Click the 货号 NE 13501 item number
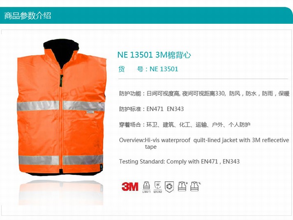Image resolution: width=293 pixels, height=220 pixels. point(148,69)
